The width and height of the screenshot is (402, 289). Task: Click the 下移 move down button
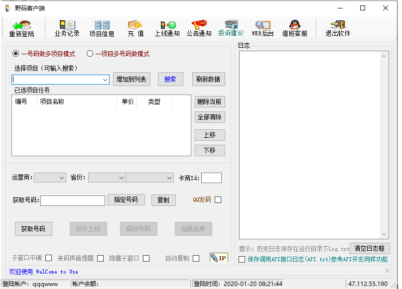coord(210,150)
